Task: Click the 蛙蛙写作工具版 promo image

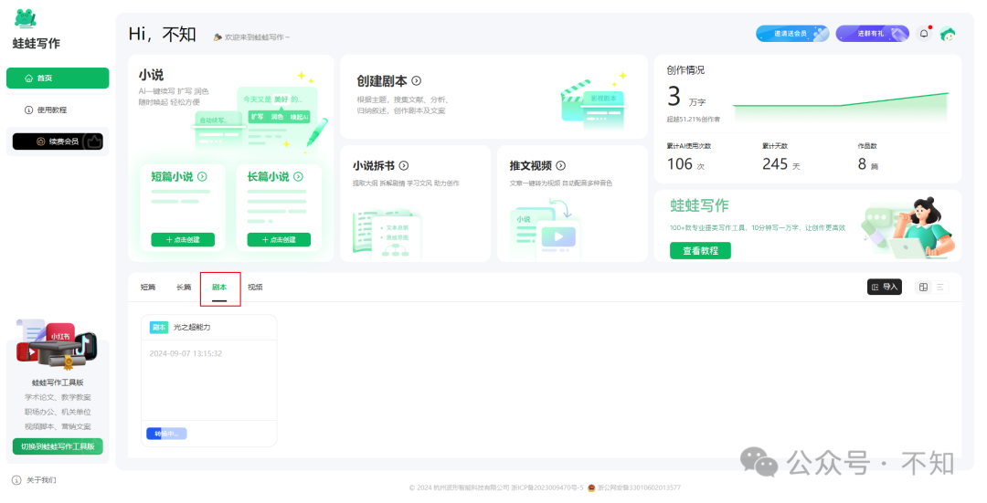Action: (57, 344)
